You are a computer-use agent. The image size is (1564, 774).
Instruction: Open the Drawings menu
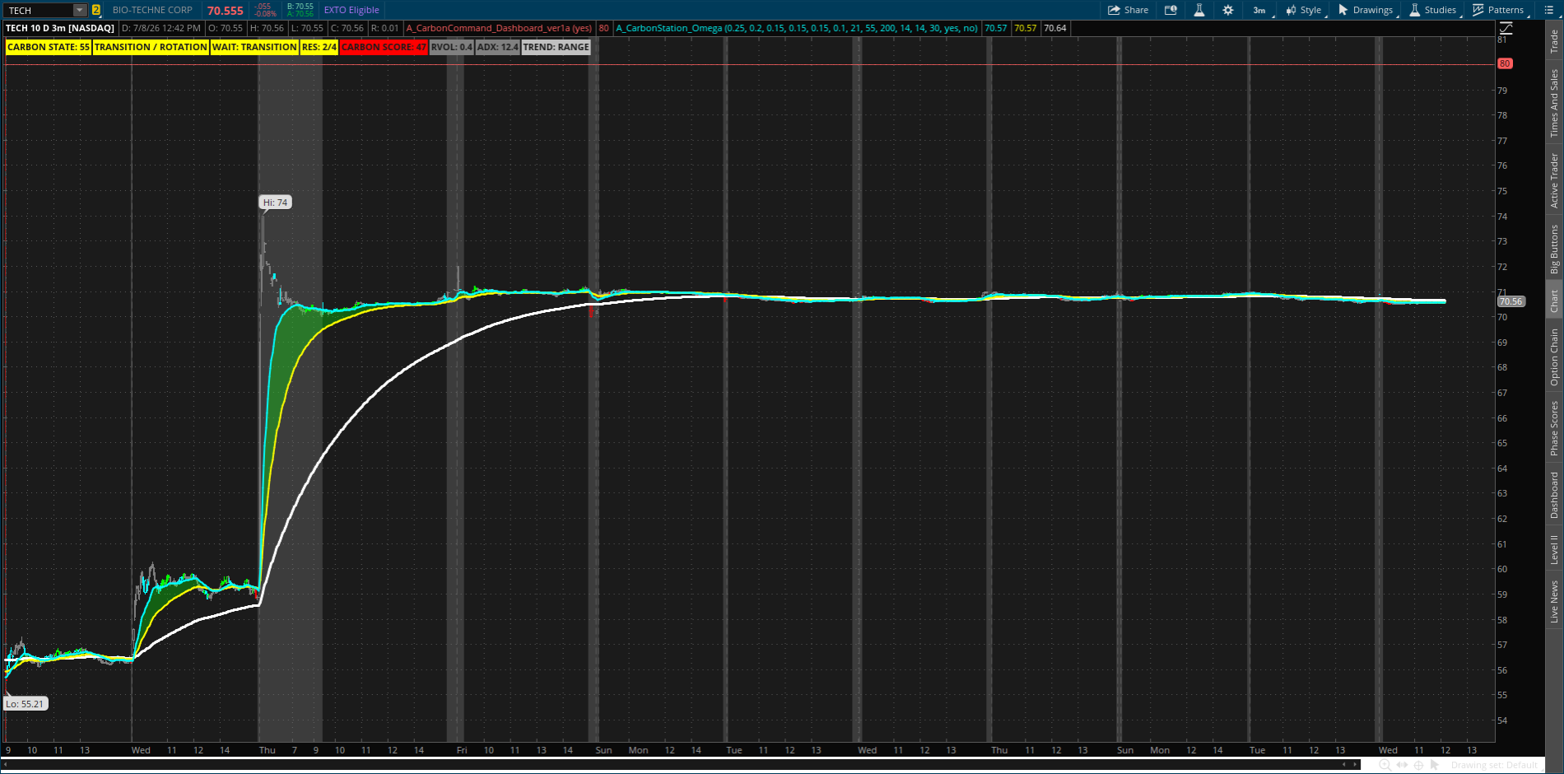point(1366,10)
